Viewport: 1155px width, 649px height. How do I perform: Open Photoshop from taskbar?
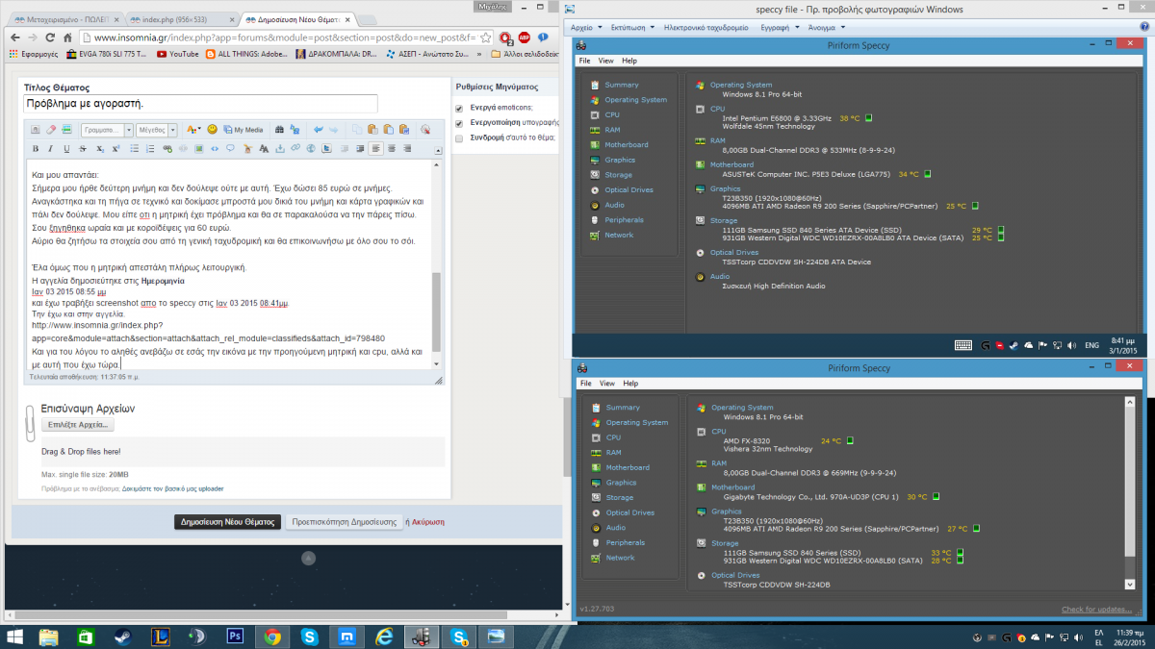tap(234, 637)
